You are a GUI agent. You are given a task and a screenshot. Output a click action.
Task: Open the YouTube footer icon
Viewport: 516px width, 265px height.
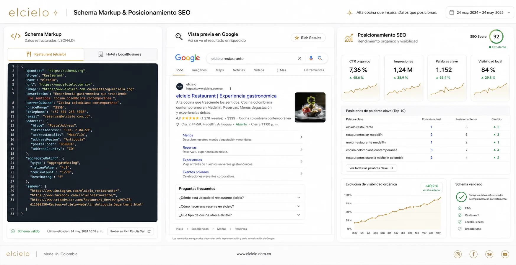point(505,254)
